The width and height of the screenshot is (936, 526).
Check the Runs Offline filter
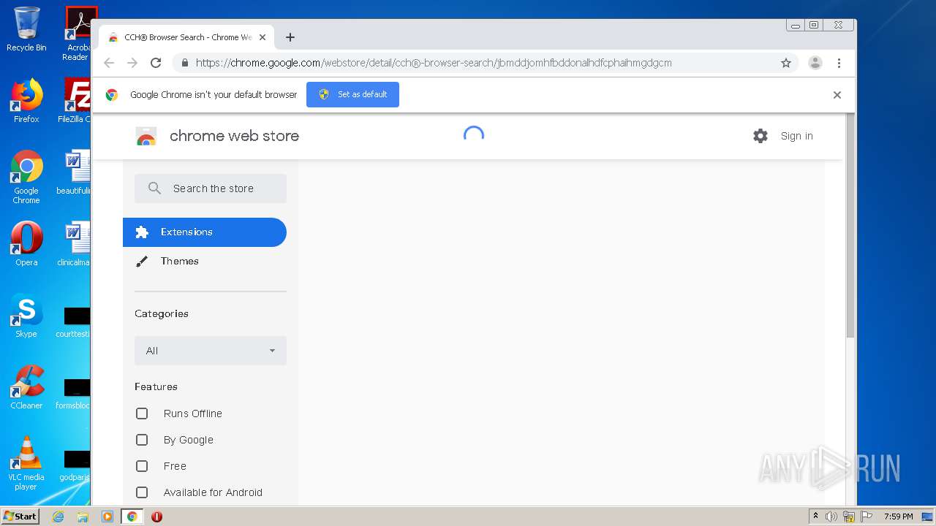pyautogui.click(x=142, y=413)
